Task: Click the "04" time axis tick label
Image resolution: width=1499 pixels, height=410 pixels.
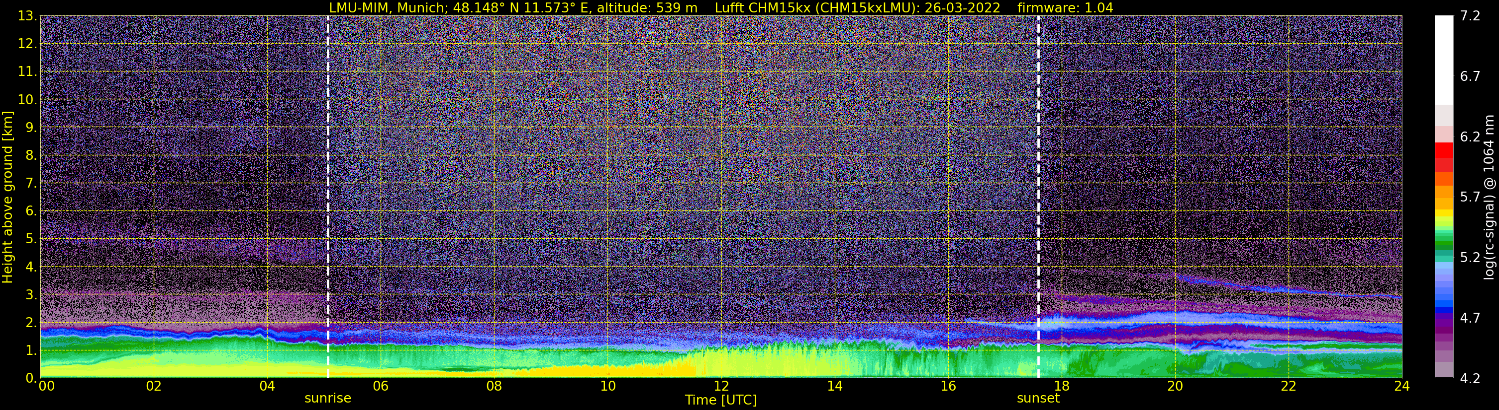Action: pos(267,386)
